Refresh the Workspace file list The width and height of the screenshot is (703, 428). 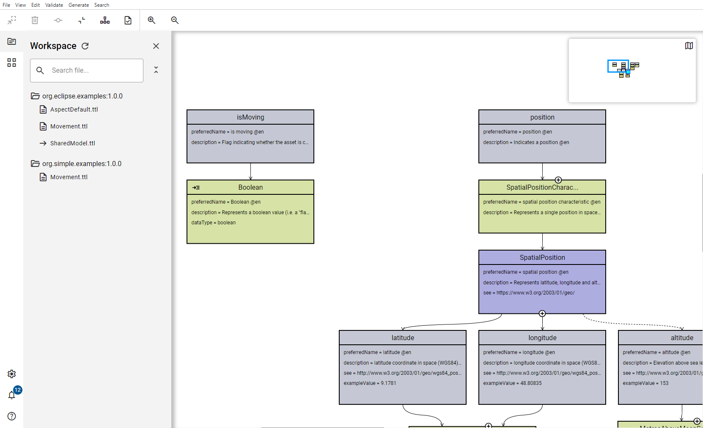coord(85,46)
